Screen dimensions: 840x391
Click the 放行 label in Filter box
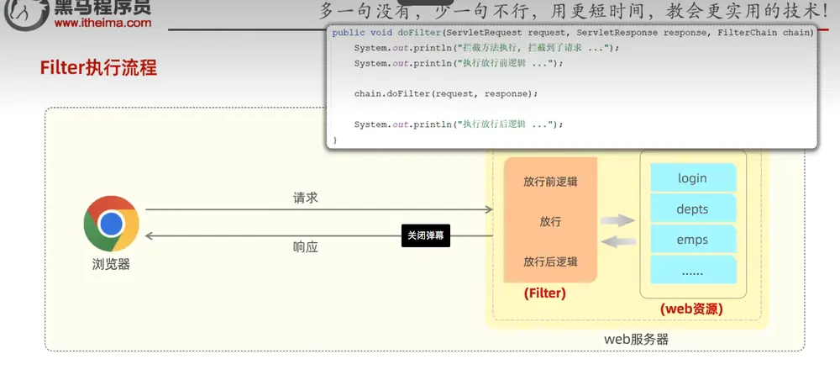550,221
